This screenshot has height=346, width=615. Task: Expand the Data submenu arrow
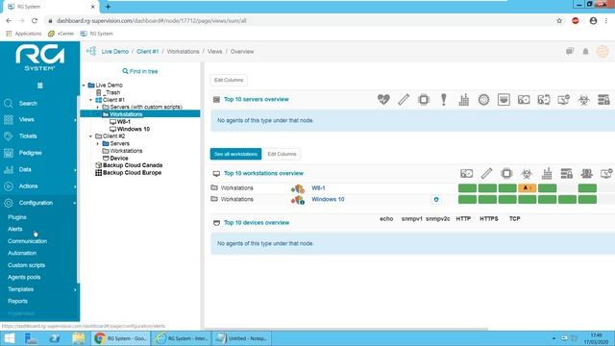pyautogui.click(x=75, y=169)
